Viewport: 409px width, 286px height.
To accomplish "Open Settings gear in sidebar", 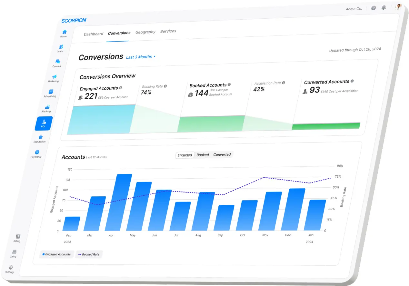I will pos(11,268).
